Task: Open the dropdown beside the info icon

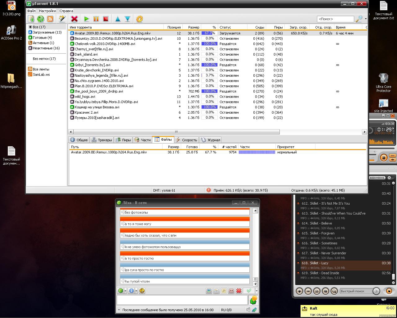Action: point(136,291)
